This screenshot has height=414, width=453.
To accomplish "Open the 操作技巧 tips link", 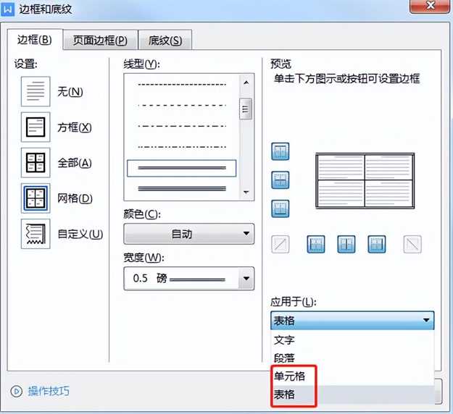I will [49, 392].
